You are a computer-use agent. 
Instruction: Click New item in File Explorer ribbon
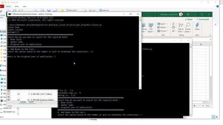pyautogui.click(x=72, y=10)
